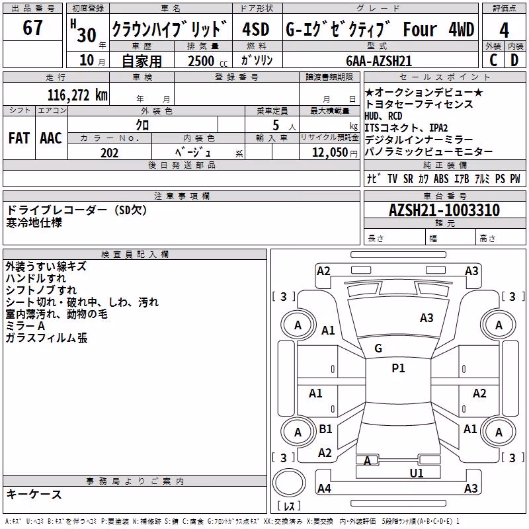This screenshot has height=529, width=529.
Task: Select the first registration year H30
Action: click(84, 31)
